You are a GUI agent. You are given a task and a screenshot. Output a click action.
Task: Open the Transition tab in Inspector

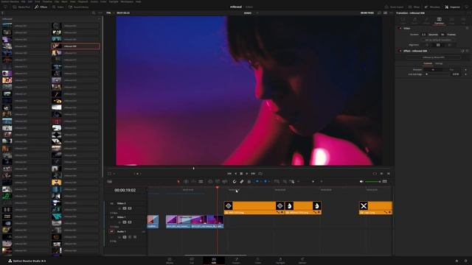439,21
